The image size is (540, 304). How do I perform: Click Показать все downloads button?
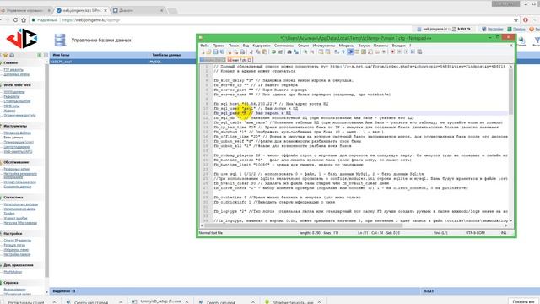523,301
